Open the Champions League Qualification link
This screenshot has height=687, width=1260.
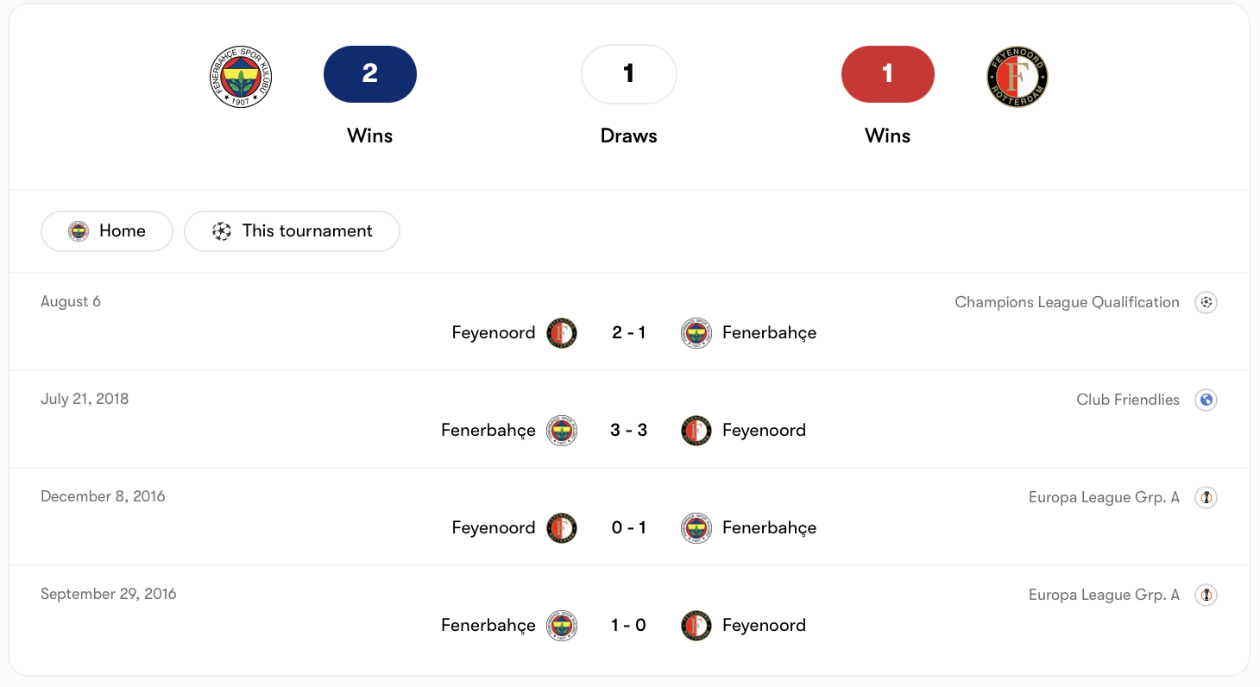click(x=1067, y=302)
